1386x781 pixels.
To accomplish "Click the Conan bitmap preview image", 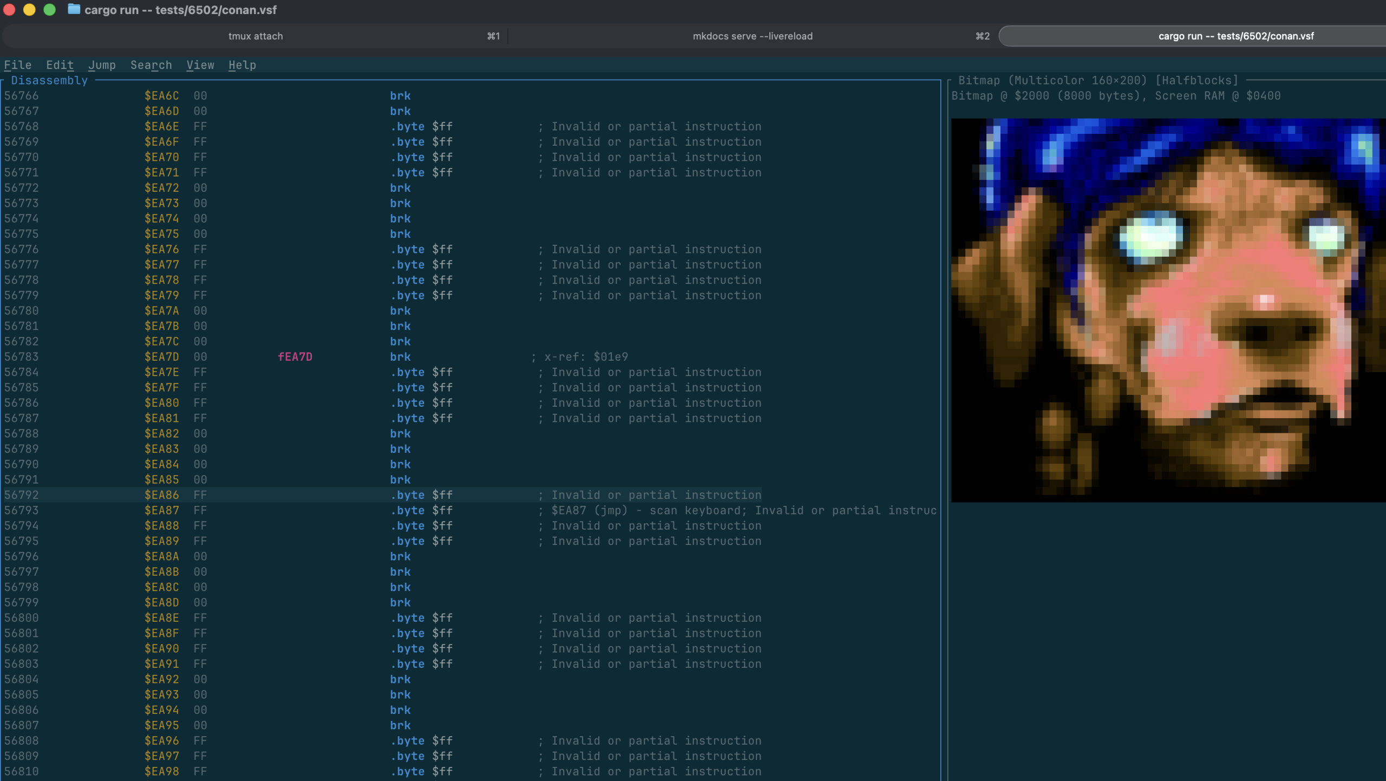I will [x=1167, y=310].
